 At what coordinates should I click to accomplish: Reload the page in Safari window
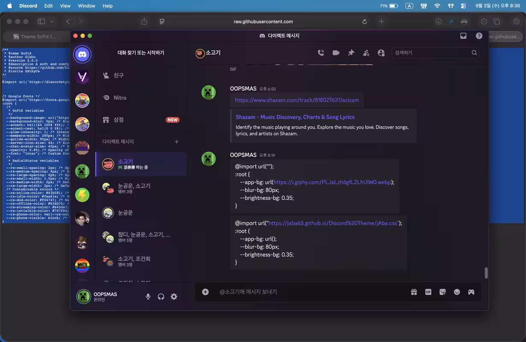coord(364,21)
